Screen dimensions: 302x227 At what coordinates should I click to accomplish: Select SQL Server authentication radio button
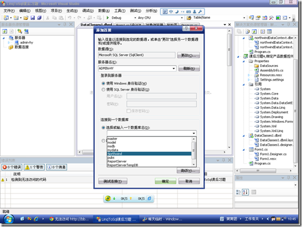pos(103,90)
